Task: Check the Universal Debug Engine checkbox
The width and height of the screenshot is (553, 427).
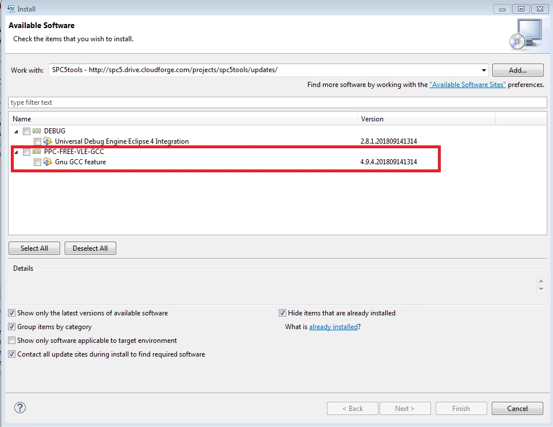Action: point(37,141)
